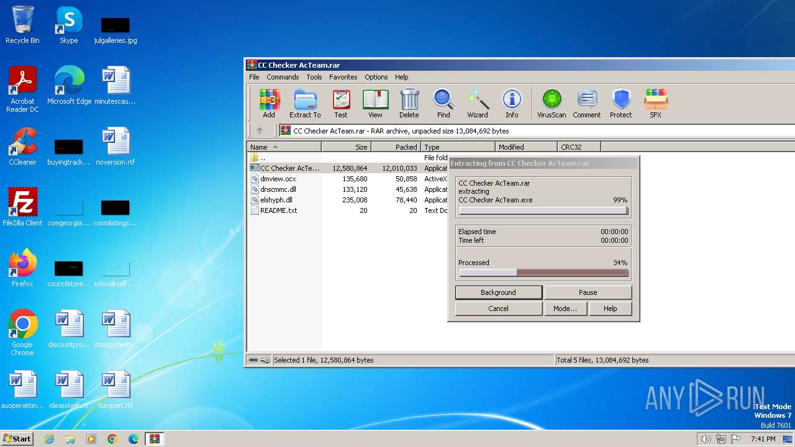Open Windows Explorer from the taskbar
The height and width of the screenshot is (447, 795).
70,439
